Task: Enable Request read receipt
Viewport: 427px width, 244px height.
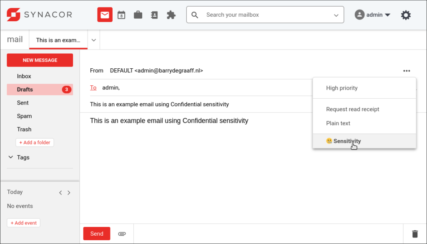Action: [x=352, y=109]
